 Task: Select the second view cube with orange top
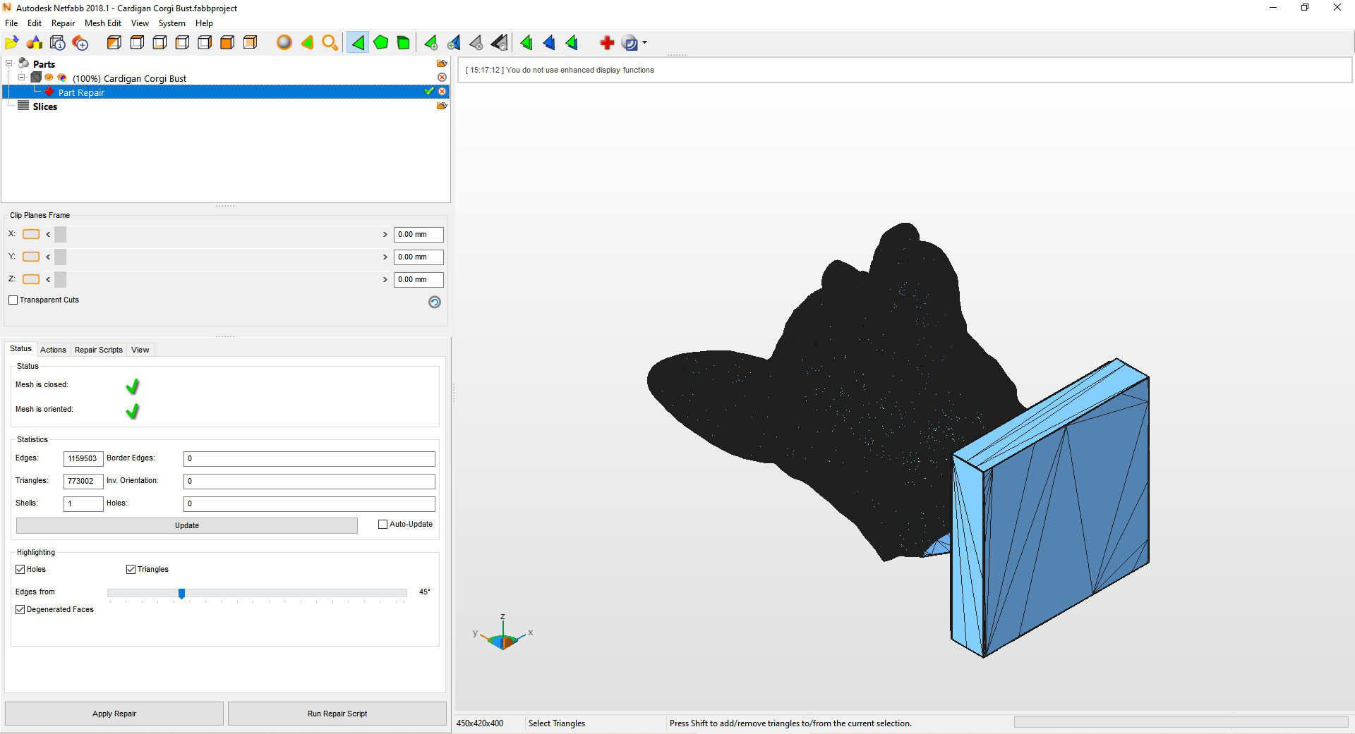pyautogui.click(x=137, y=43)
